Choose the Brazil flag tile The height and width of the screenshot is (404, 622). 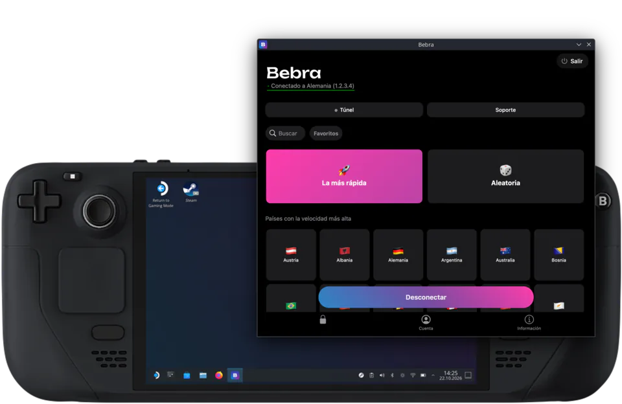click(x=291, y=298)
